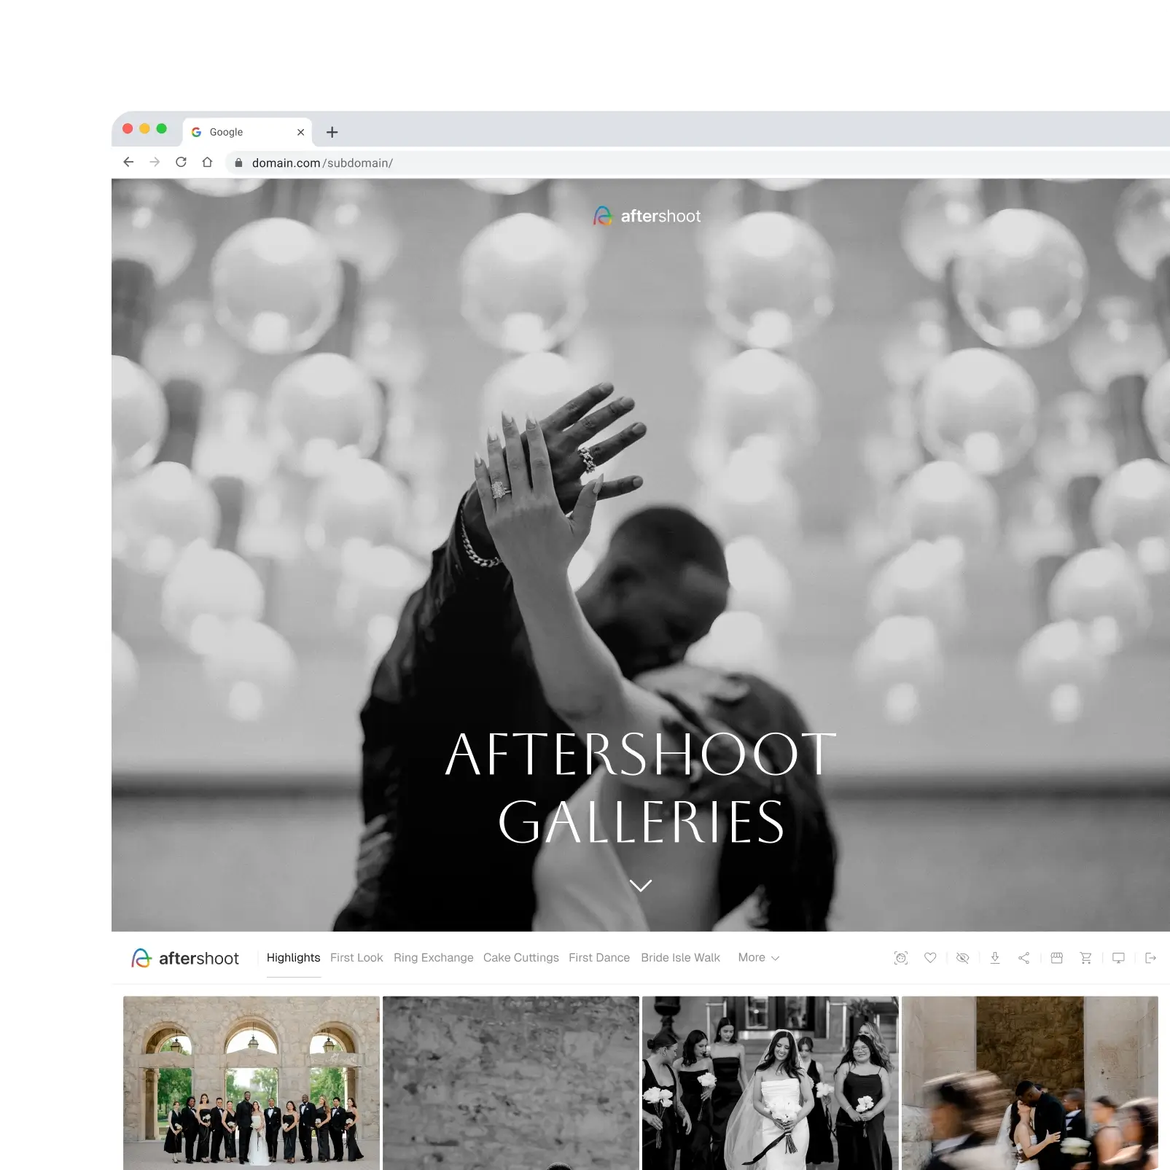
Task: Select the Google browser tab
Action: coord(247,132)
